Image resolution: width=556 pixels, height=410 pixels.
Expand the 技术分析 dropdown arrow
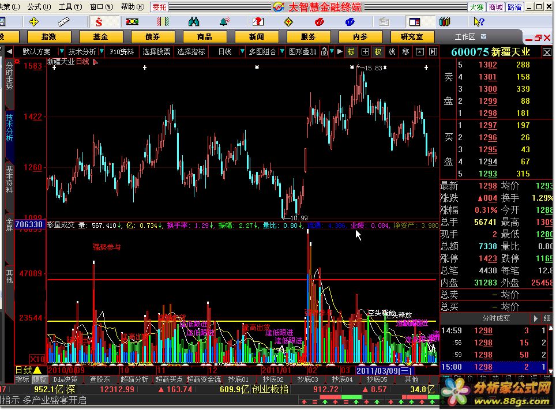coord(102,51)
